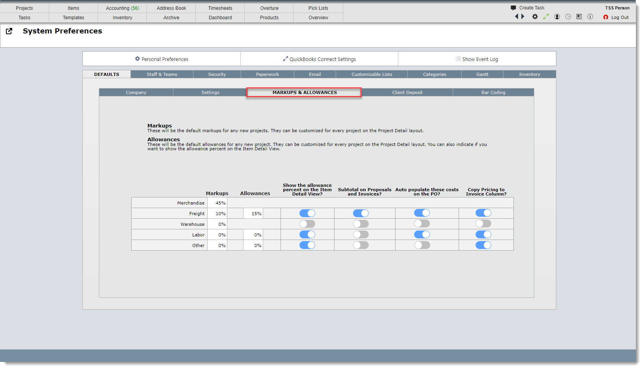Open the Company sub-tab
643x369 pixels.
click(x=136, y=92)
